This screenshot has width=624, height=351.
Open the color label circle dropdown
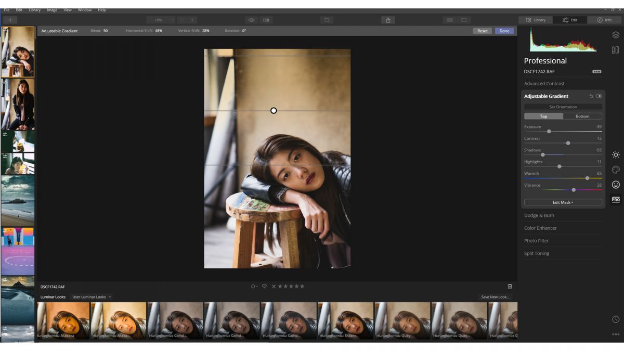pos(254,287)
